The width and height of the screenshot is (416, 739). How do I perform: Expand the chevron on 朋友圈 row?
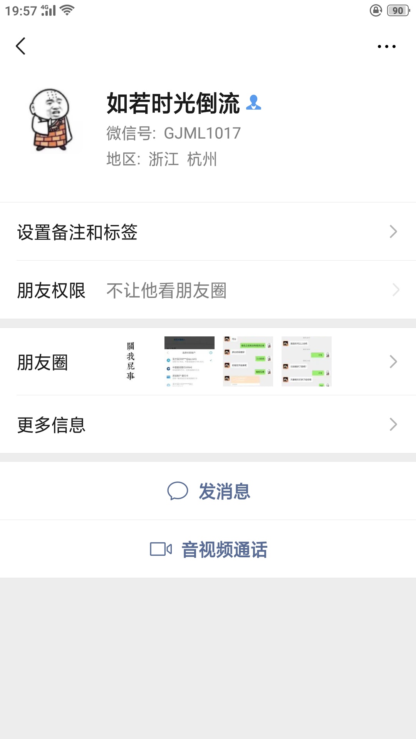point(393,362)
